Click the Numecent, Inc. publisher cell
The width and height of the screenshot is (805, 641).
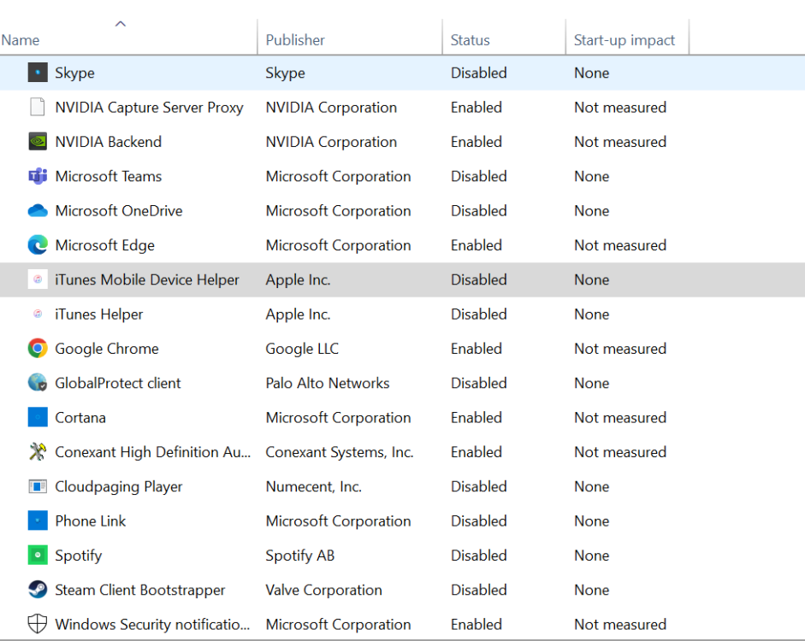coord(313,486)
